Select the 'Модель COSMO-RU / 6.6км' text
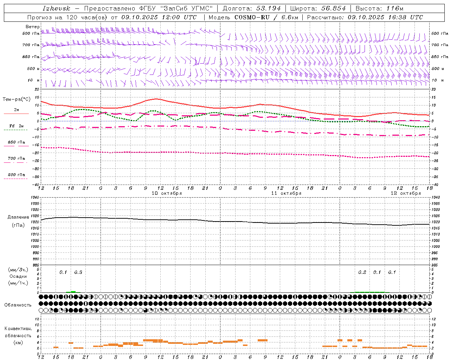 click(x=253, y=17)
